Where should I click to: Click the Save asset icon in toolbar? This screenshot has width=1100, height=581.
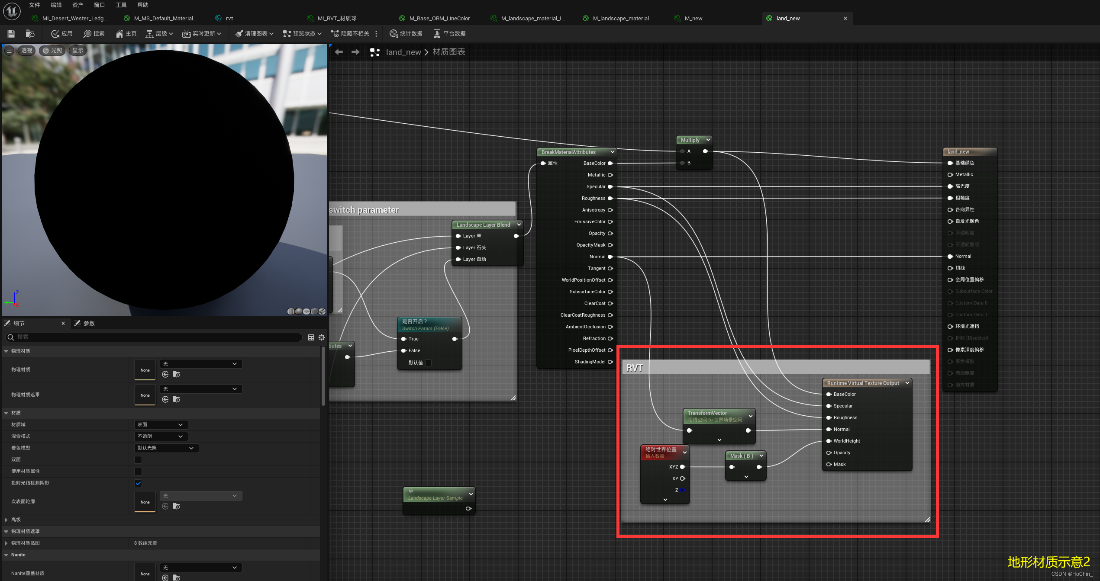[x=11, y=33]
